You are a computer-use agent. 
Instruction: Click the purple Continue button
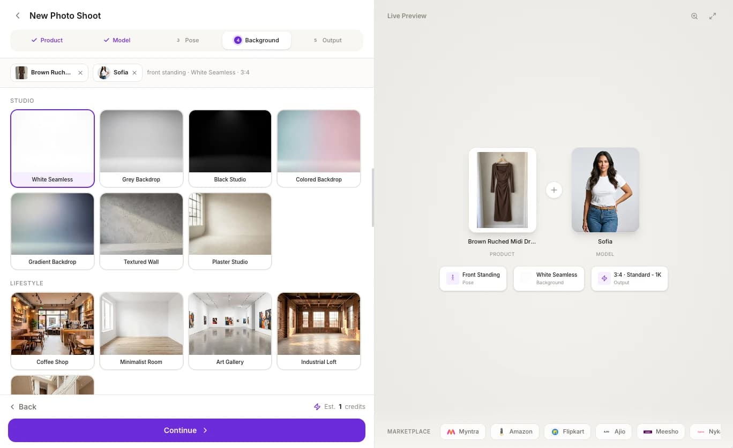click(x=186, y=430)
